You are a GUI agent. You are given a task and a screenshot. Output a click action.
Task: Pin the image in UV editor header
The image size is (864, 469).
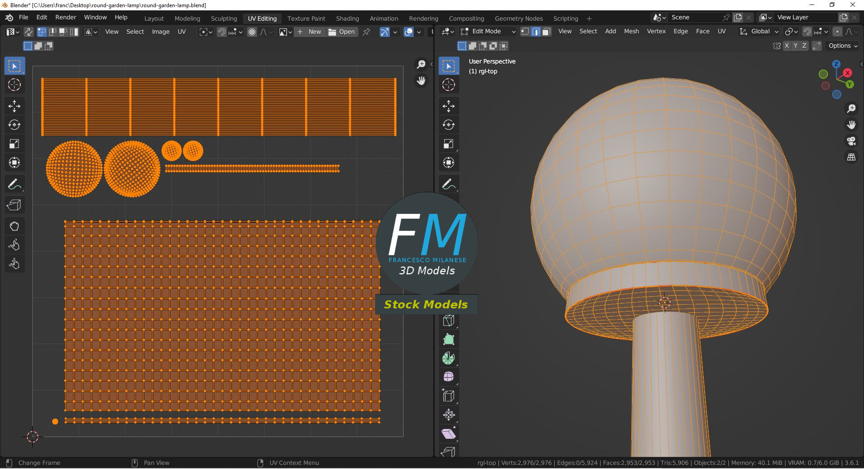[366, 32]
